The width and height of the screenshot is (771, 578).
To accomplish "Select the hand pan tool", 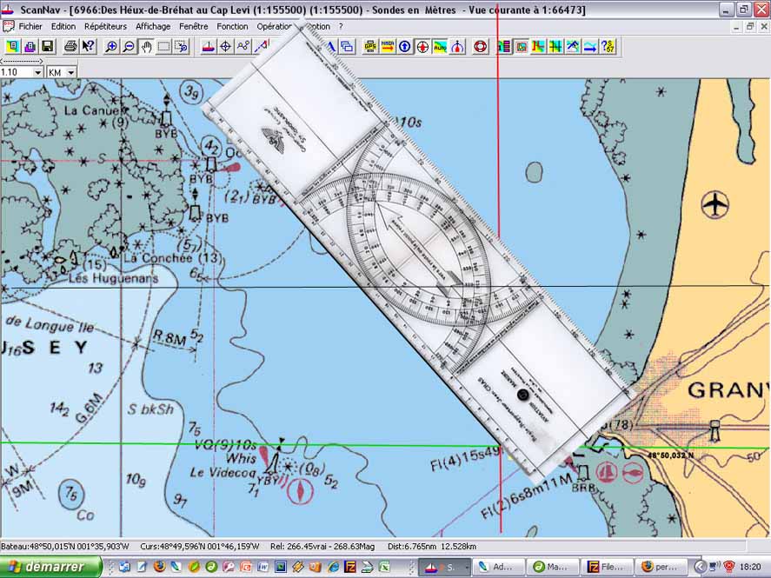I will [146, 46].
